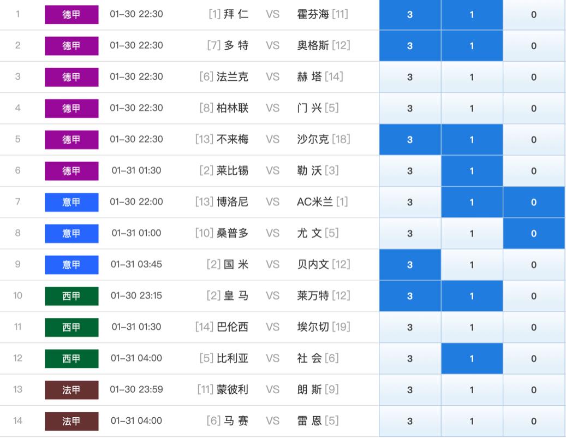Select win (3) for 莱比锡 vs 勒沃
The image size is (566, 438).
pos(410,171)
